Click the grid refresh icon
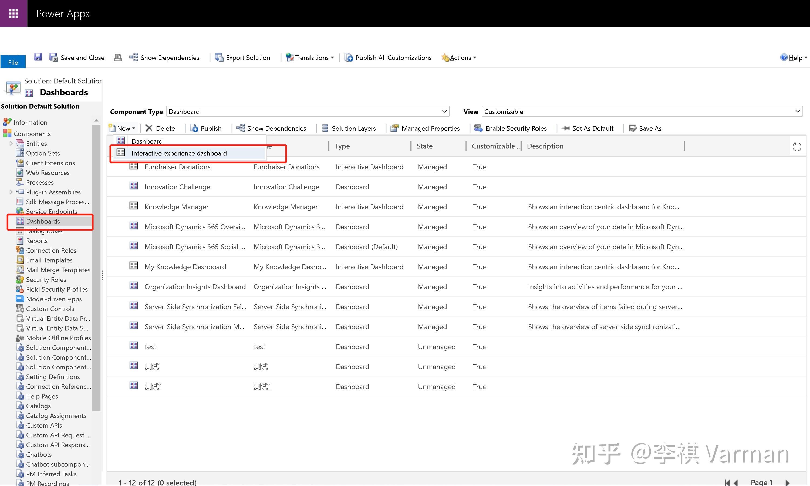 point(796,147)
